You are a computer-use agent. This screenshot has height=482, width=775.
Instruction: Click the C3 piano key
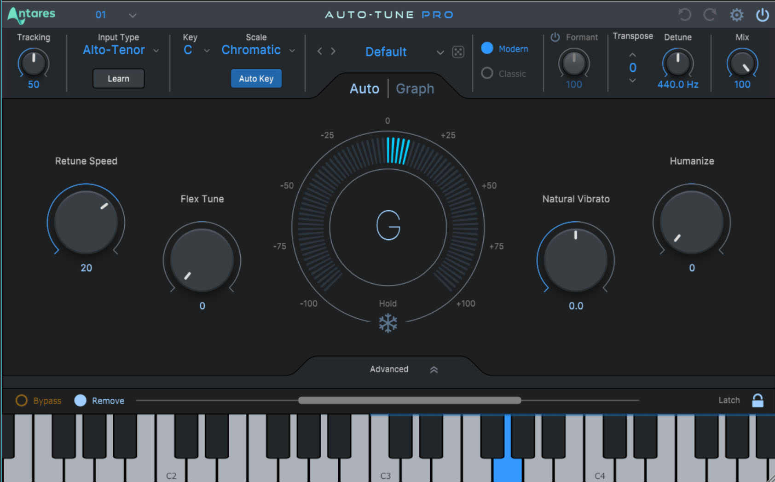tap(386, 469)
